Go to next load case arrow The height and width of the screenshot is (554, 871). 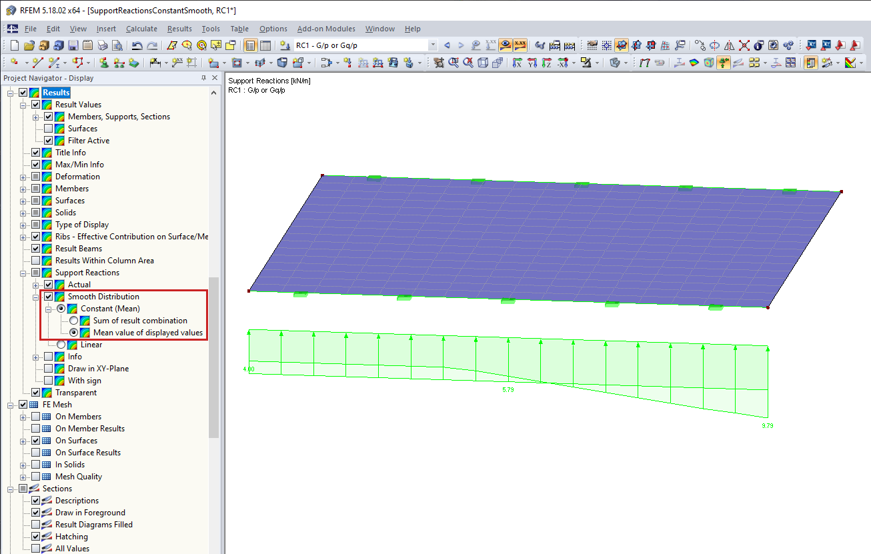tap(461, 45)
